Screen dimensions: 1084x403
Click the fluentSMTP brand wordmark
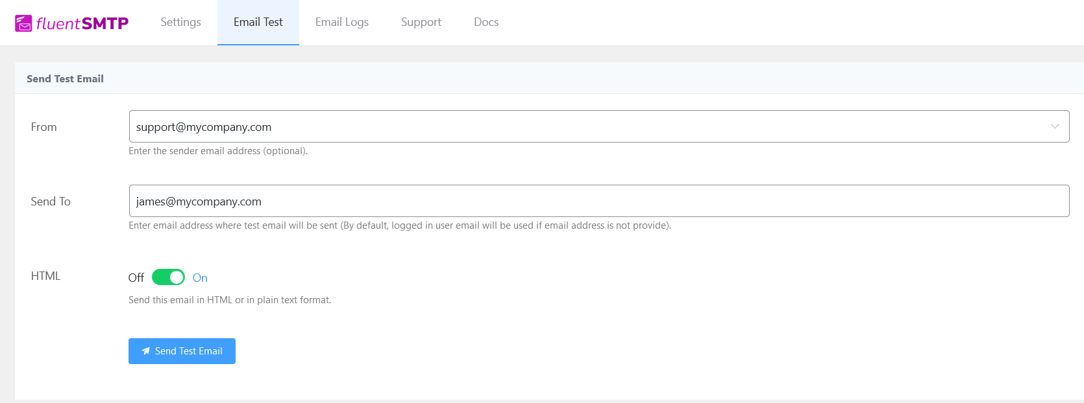click(82, 24)
